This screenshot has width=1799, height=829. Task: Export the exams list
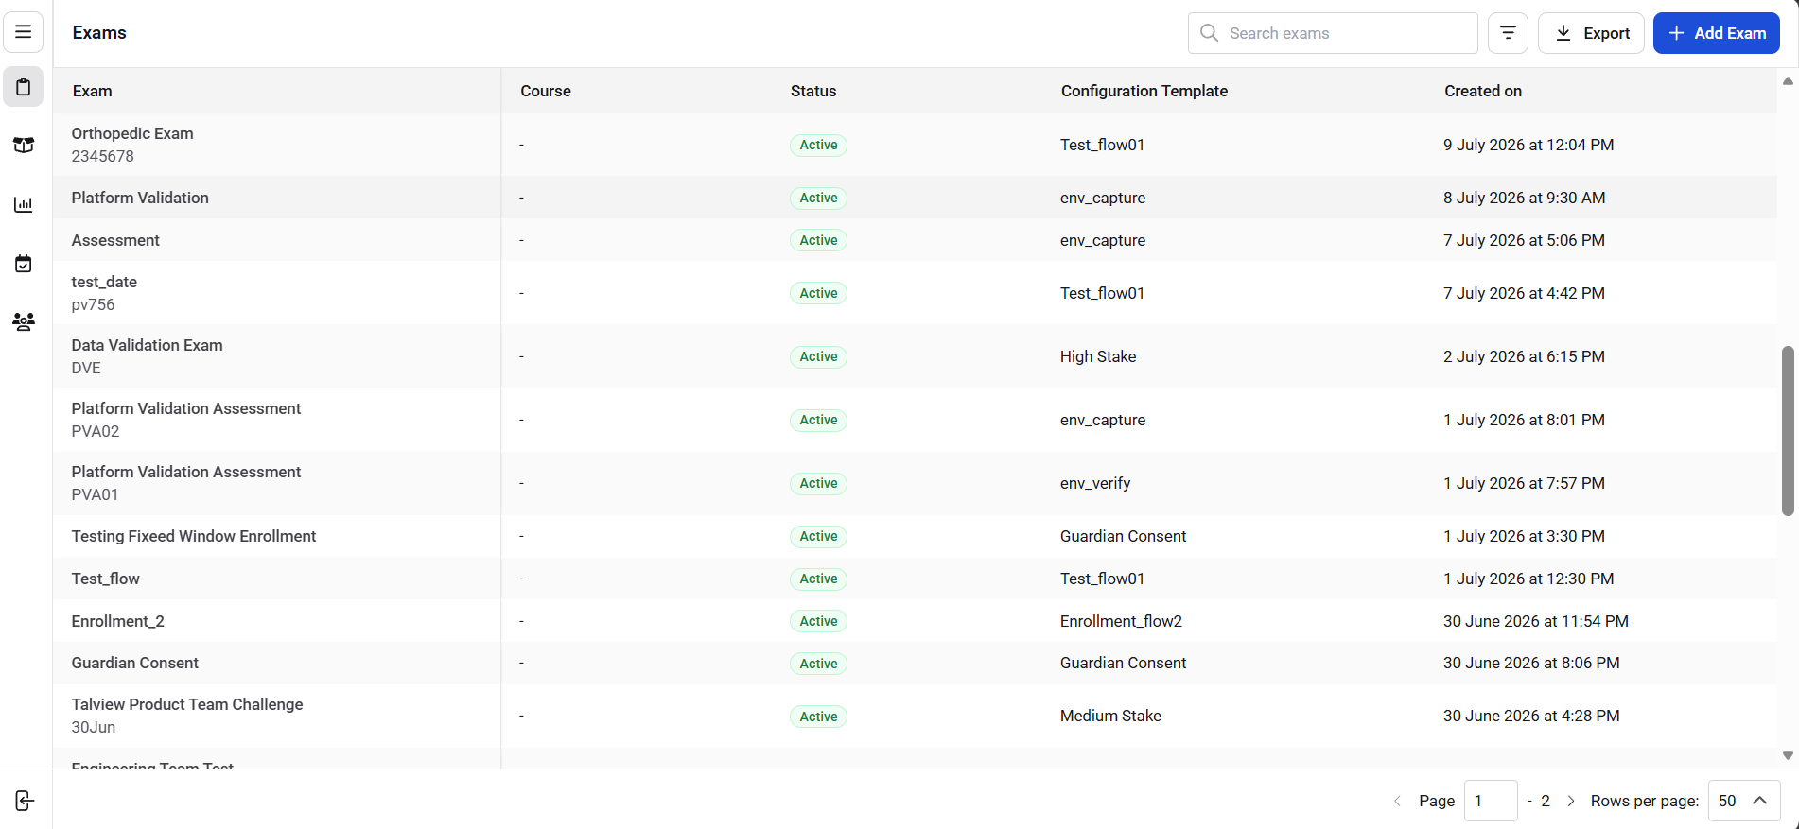click(x=1592, y=33)
